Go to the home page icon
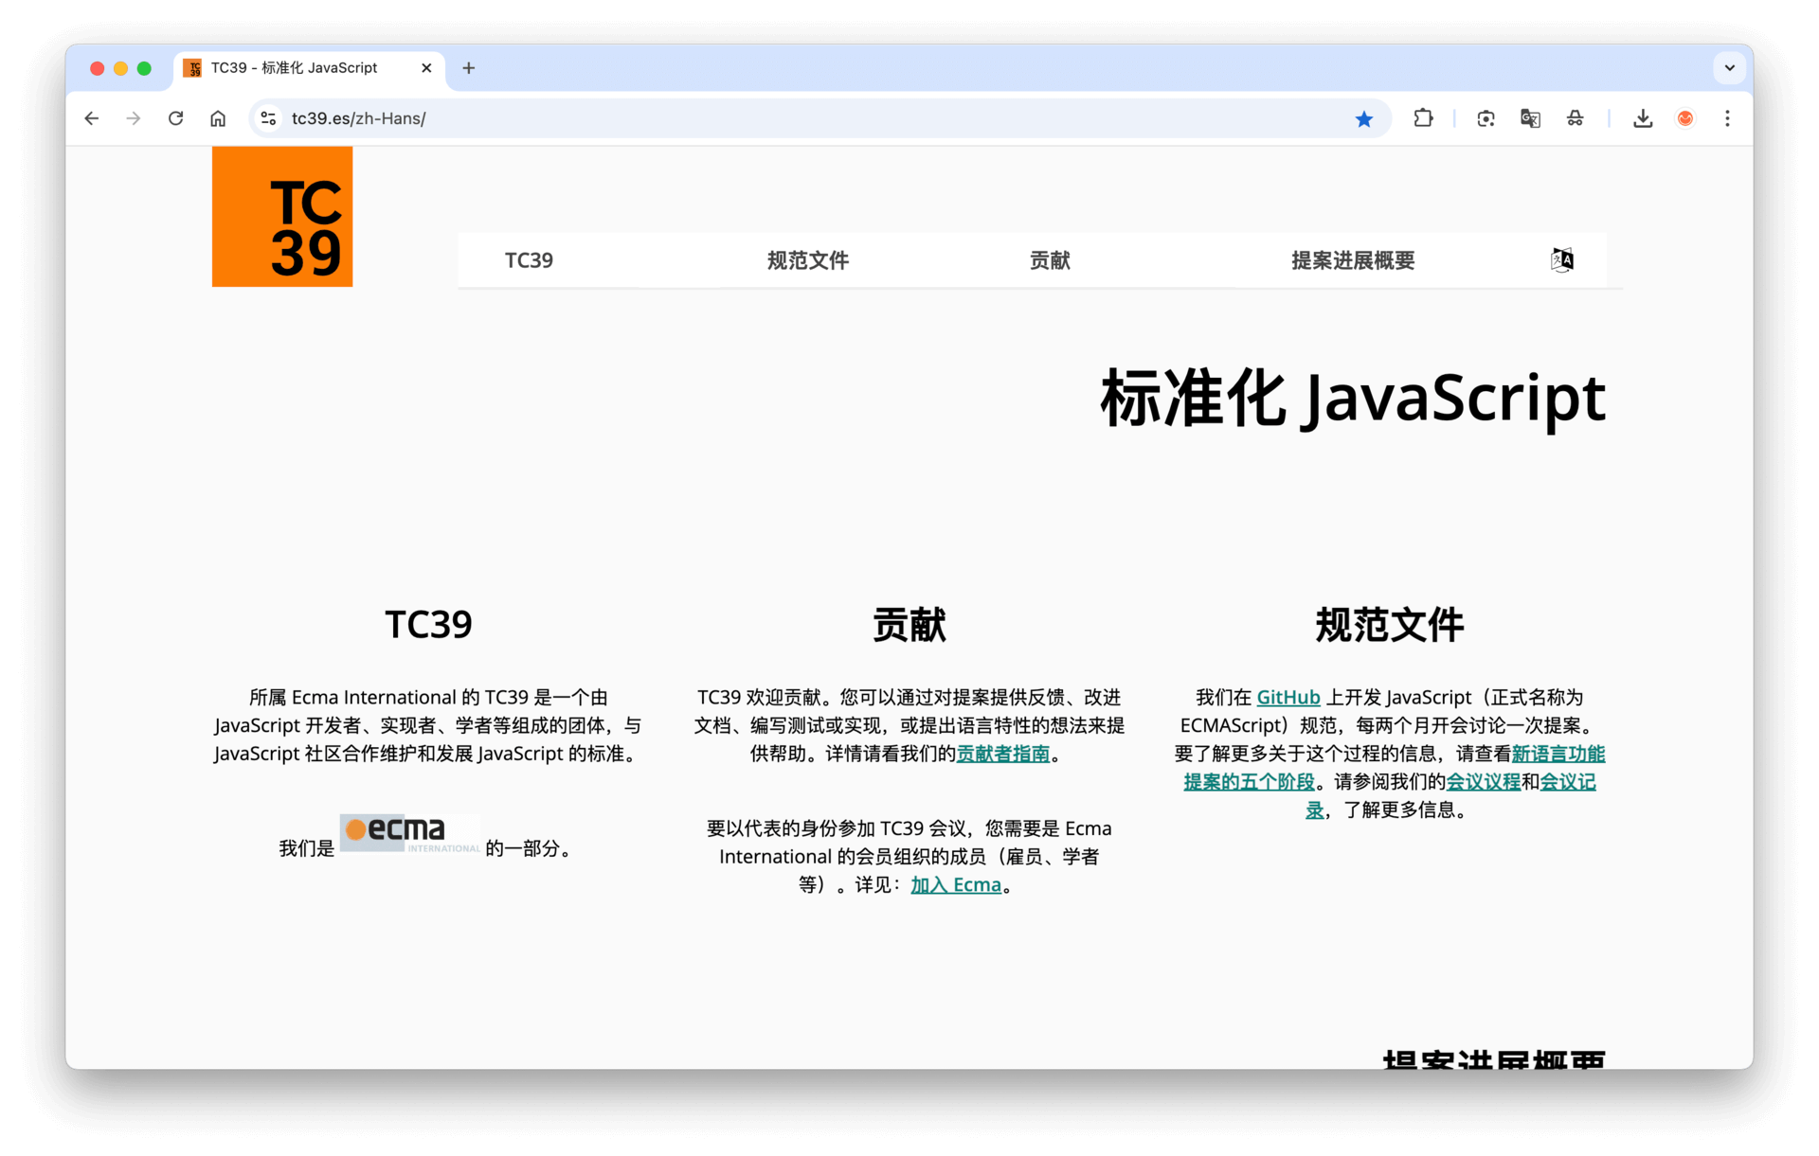Viewport: 1819px width, 1156px height. click(218, 118)
